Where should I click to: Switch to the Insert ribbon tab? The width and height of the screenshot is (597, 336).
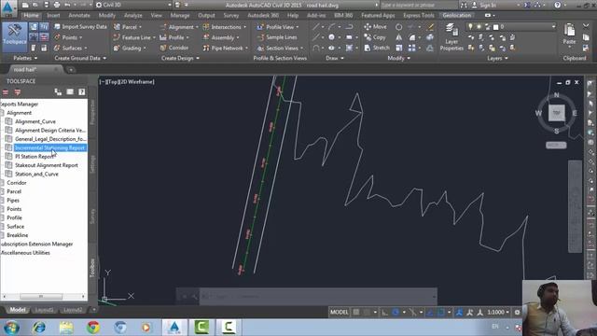tap(53, 15)
